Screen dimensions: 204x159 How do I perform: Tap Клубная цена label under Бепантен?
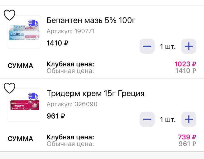(x=70, y=64)
